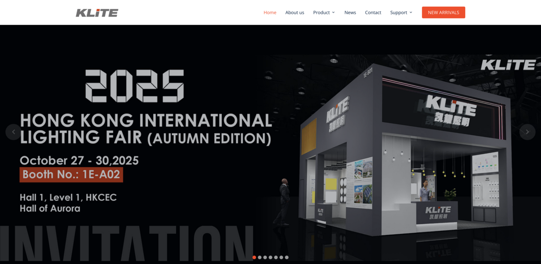This screenshot has width=541, height=264.
Task: Click the right carousel arrow
Action: 527,132
